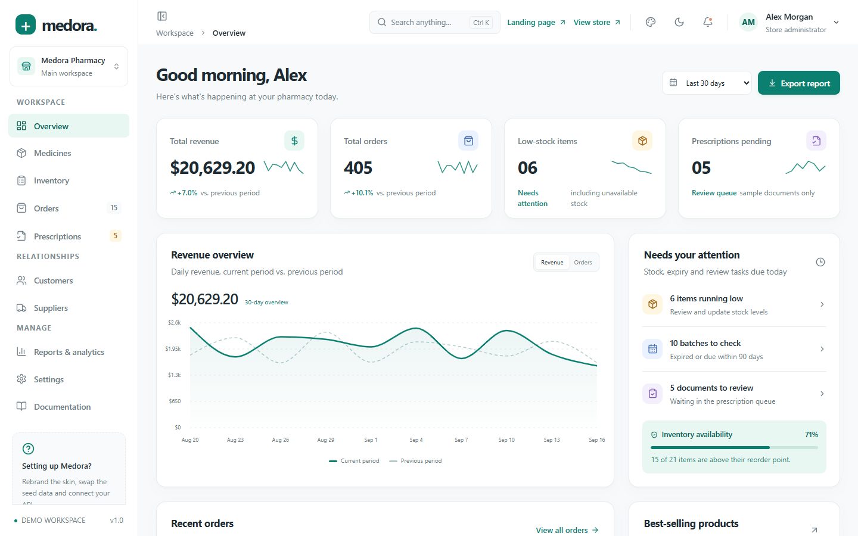Click the AM user avatar

pyautogui.click(x=748, y=22)
